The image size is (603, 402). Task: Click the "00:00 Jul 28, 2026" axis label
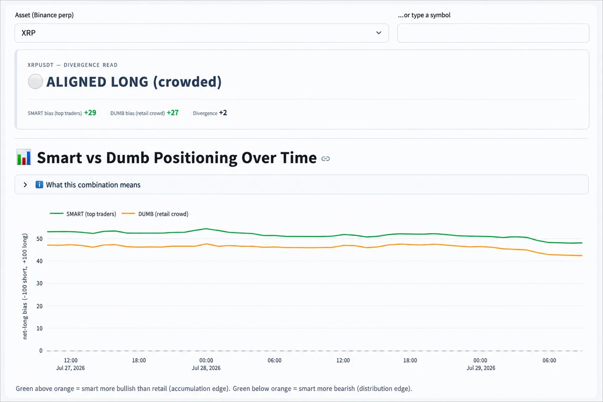[206, 364]
